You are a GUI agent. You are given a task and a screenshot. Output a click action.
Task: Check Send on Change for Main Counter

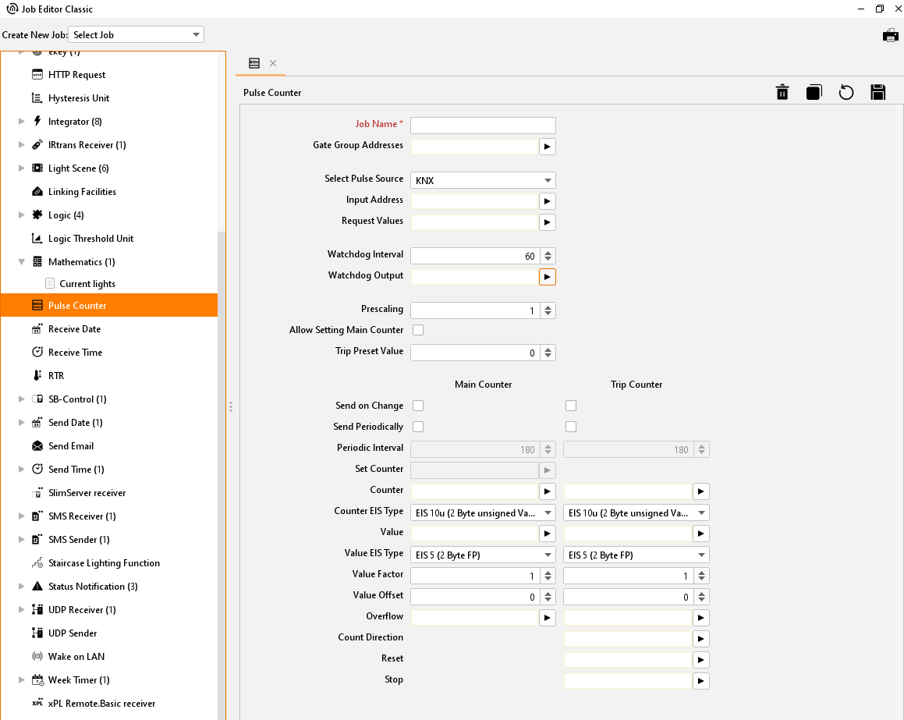click(418, 406)
